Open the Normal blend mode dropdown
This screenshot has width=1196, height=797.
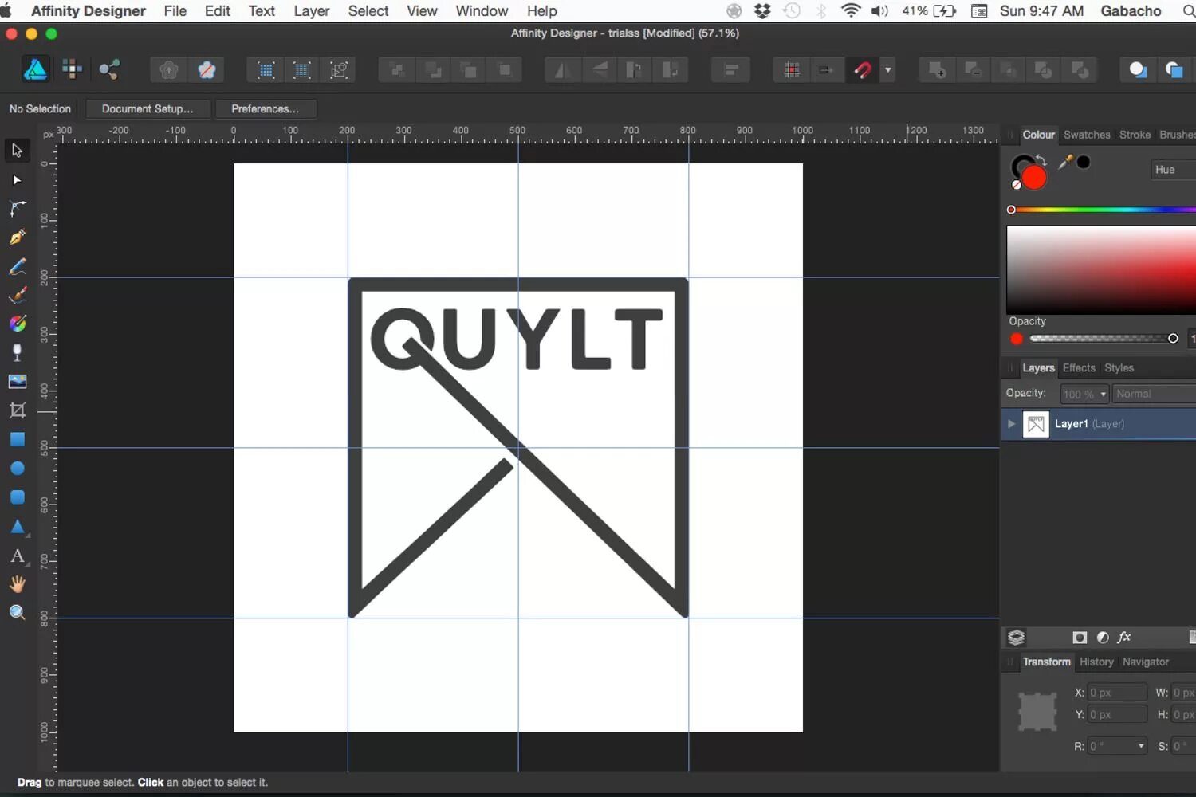click(x=1154, y=393)
